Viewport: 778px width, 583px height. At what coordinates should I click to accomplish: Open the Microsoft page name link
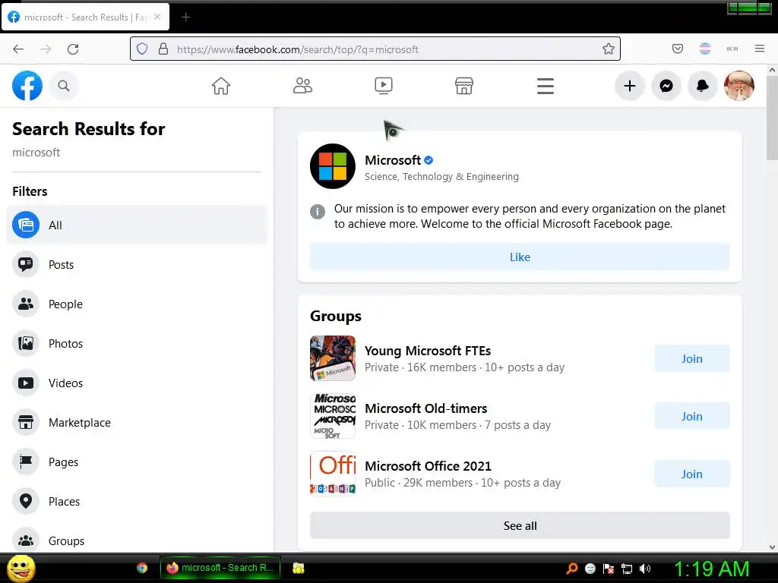[x=393, y=160]
